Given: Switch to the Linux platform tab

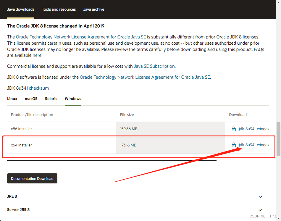Looking at the screenshot, I should pos(12,99).
